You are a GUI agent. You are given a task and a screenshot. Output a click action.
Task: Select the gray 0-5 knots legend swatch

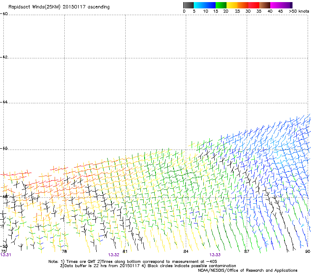pyautogui.click(x=188, y=5)
